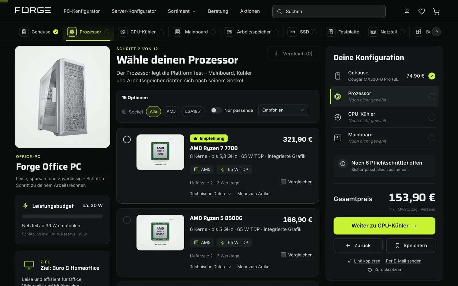The width and height of the screenshot is (458, 286).
Task: Open the shopping cart icon
Action: pos(436,11)
